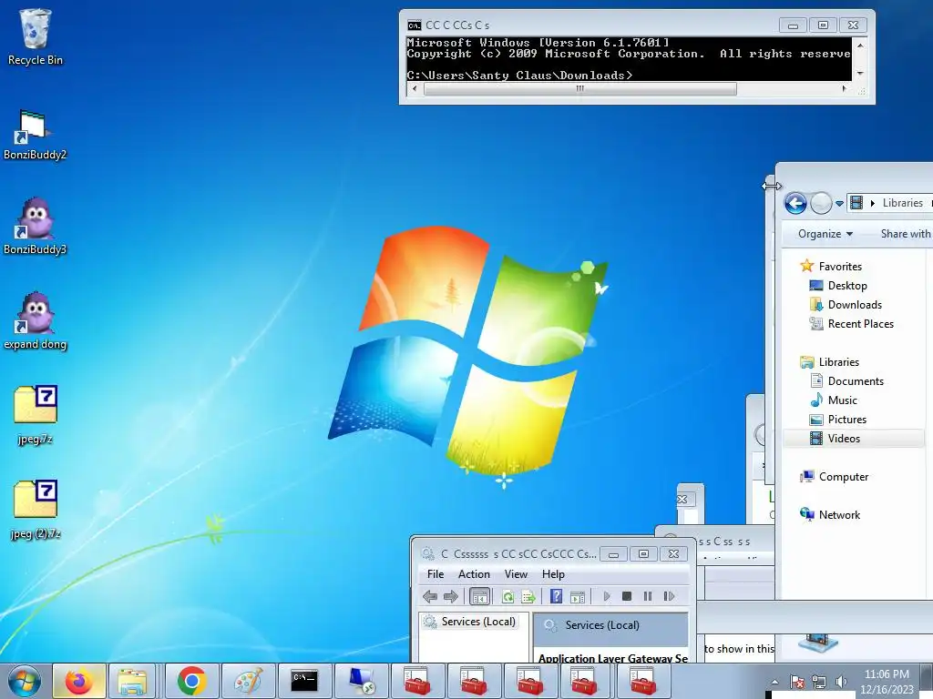Click the Help icon in Services toolbar
The image size is (933, 699).
click(556, 596)
